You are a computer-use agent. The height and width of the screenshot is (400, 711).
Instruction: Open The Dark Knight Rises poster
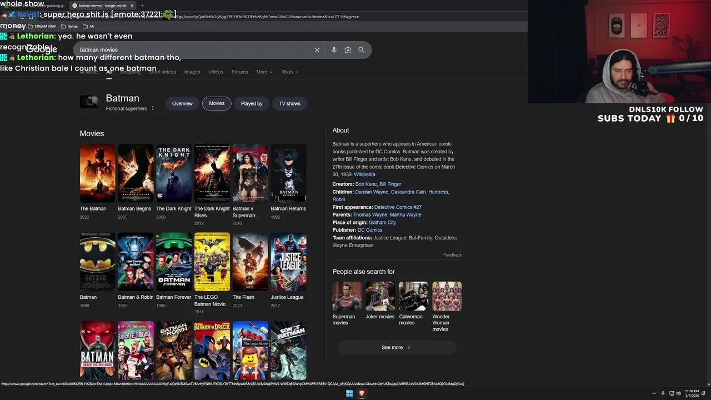(x=212, y=173)
